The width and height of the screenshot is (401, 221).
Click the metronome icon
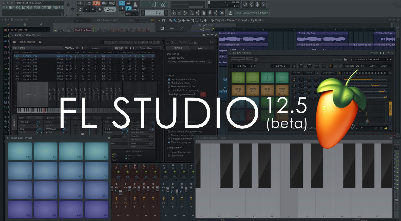coord(80,3)
